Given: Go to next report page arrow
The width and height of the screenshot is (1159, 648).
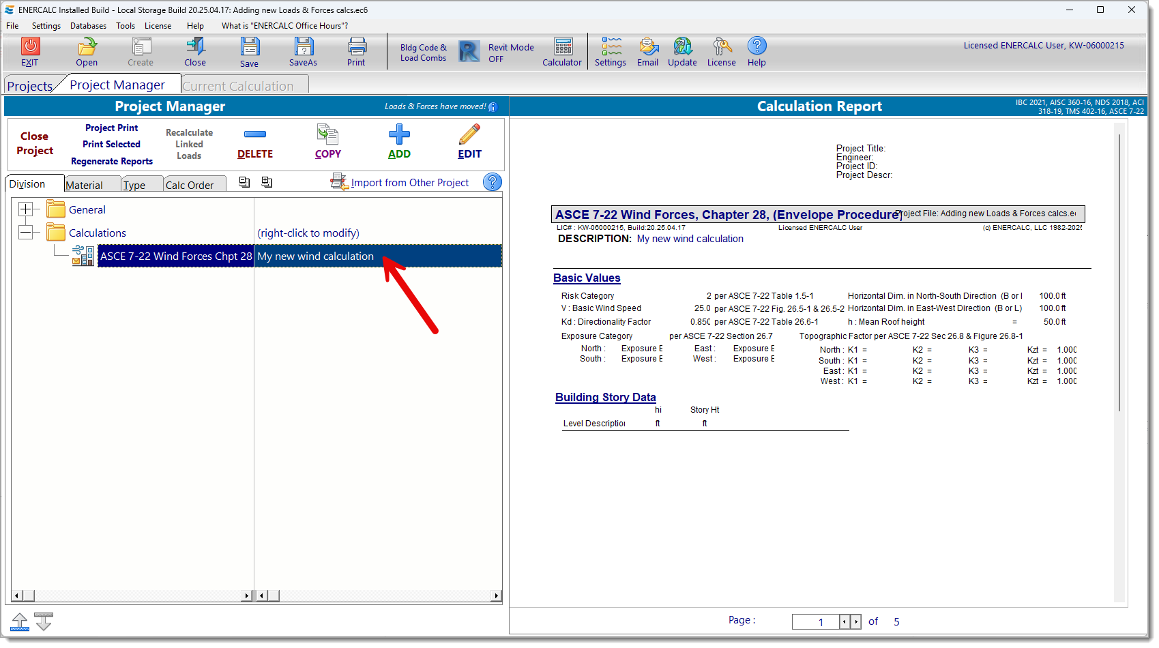Looking at the screenshot, I should (856, 621).
